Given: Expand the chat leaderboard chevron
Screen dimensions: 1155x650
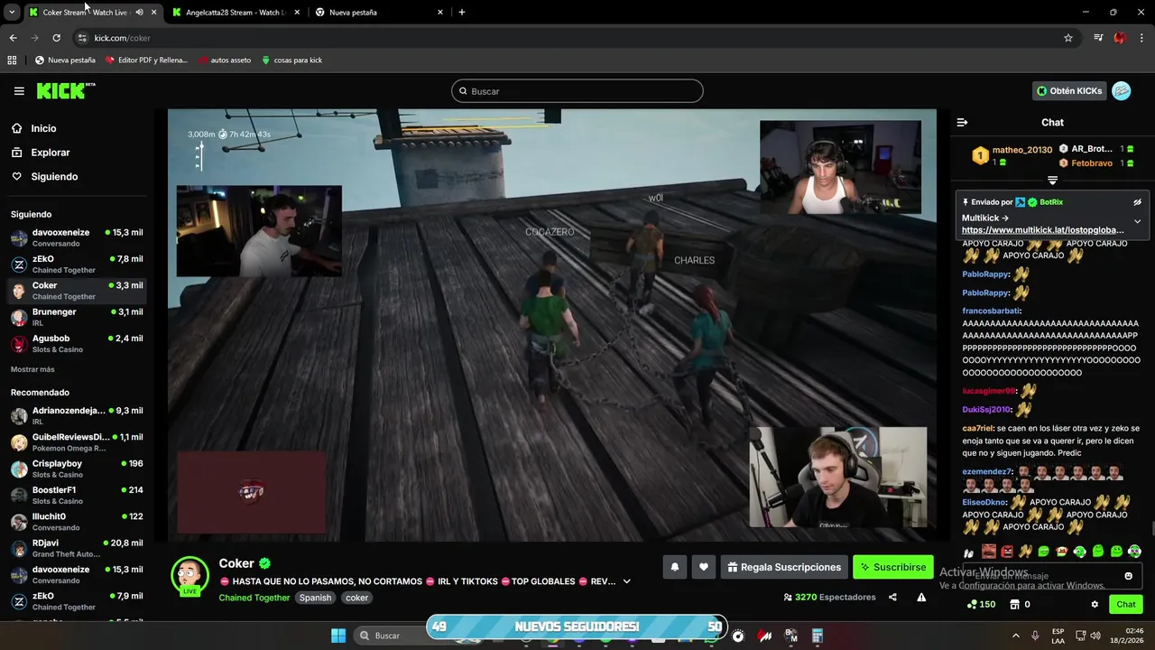Looking at the screenshot, I should 1052,181.
